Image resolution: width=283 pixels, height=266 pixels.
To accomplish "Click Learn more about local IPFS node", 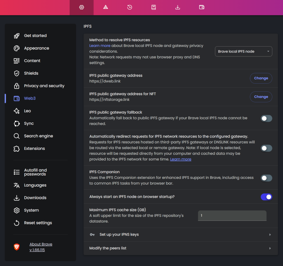I will click(x=100, y=46).
